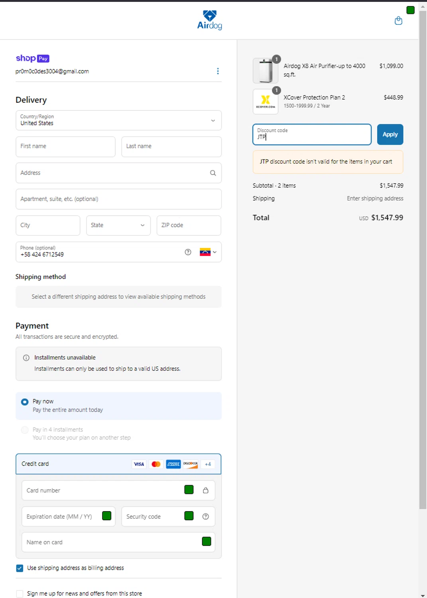
Task: Click the page vertical scrollbar thumb
Action: tap(423, 259)
